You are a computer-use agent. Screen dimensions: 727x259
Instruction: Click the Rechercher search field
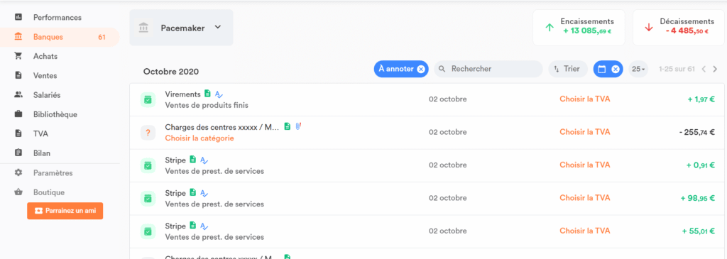click(488, 69)
